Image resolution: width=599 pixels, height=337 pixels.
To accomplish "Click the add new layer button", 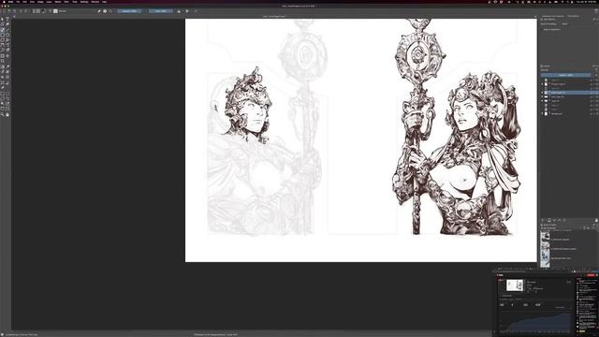I will click(544, 220).
